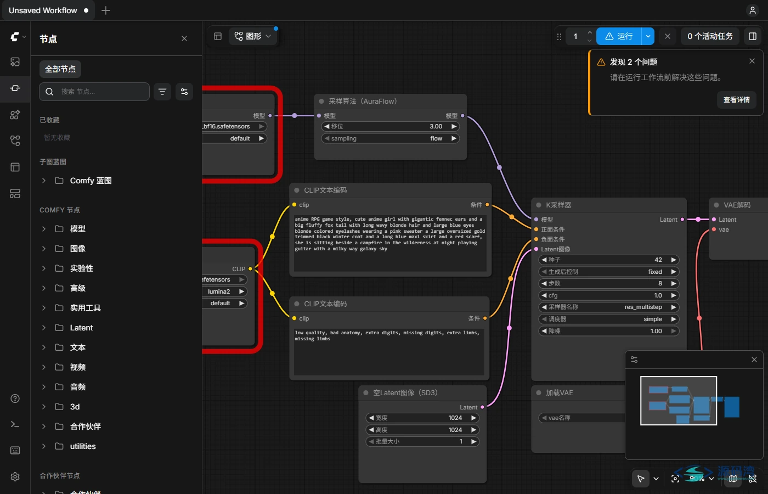The image size is (768, 494).
Task: Open the 图形 mode dropdown
Action: tap(253, 36)
